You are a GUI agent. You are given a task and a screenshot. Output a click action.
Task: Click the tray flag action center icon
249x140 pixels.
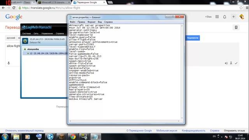point(226,137)
